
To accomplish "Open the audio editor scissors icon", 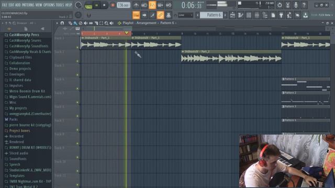I will tap(288, 5).
